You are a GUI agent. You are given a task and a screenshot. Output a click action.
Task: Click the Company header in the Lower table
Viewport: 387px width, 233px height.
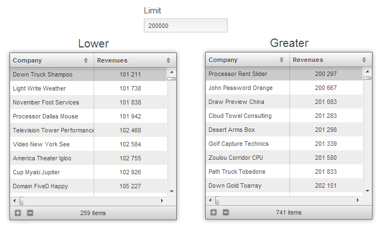[x=27, y=60]
